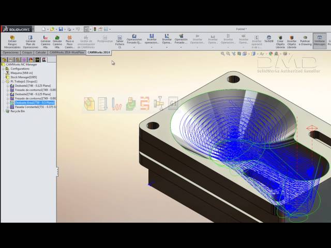Collapse the Pl. Trabajo1 [Grupo1] node
Viewport: 331px width, 248px height.
pos(3,82)
